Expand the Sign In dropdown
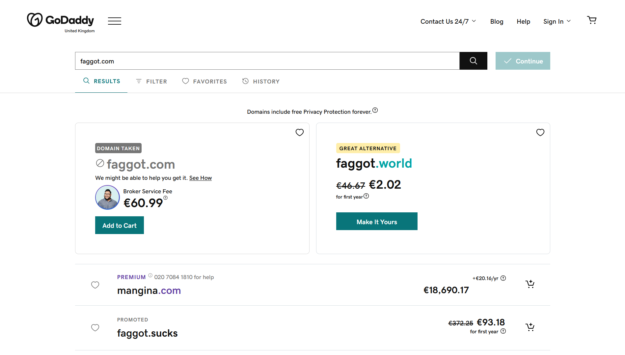Screen dimensions: 625x355 point(557,21)
